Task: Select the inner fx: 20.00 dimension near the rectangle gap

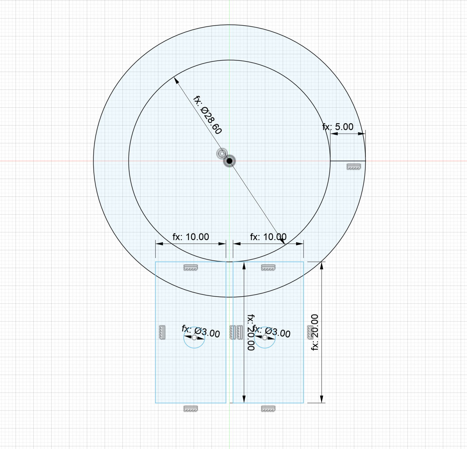Action: [251, 332]
